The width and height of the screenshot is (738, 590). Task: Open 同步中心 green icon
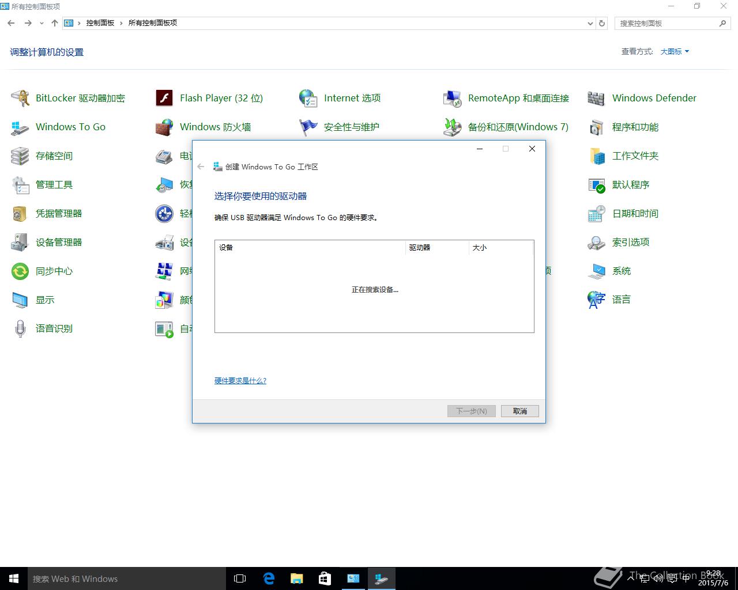20,271
